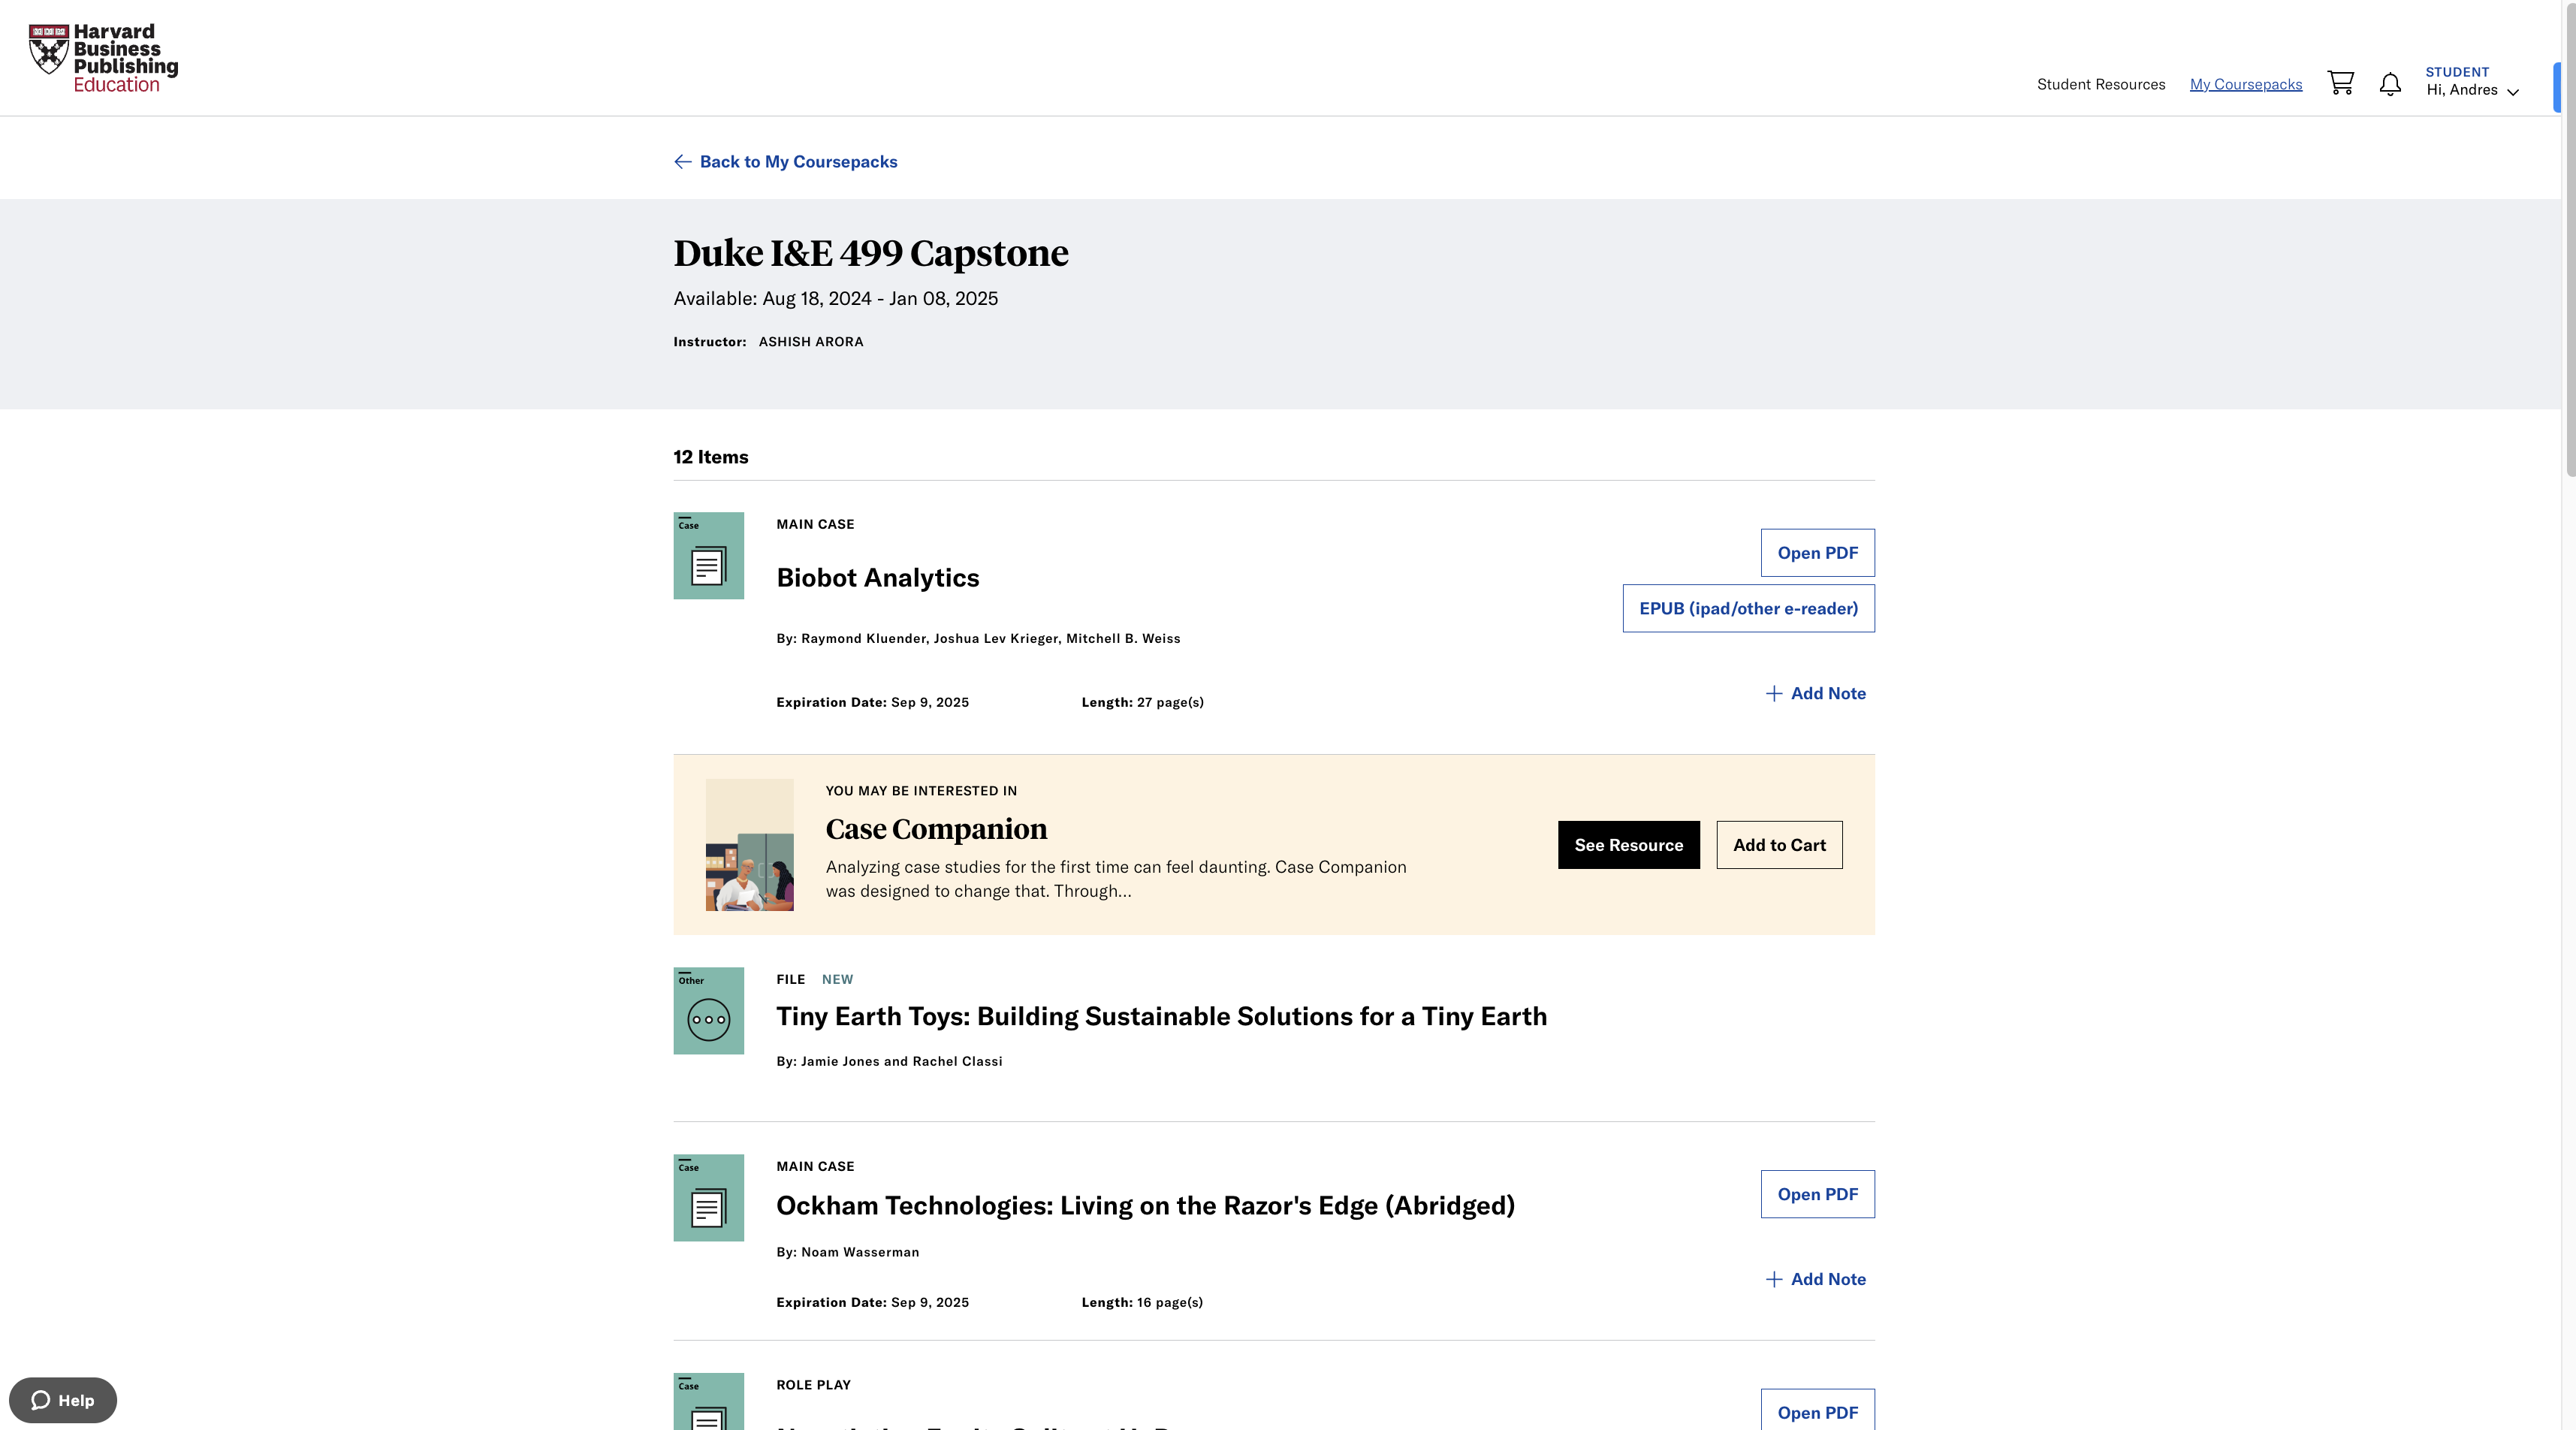2576x1430 pixels.
Task: Open the Help chat bubble
Action: tap(63, 1400)
